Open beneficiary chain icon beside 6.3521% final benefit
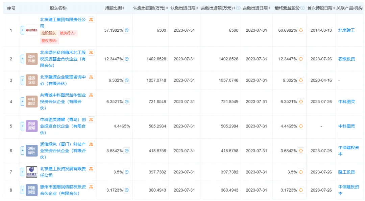 pos(301,102)
